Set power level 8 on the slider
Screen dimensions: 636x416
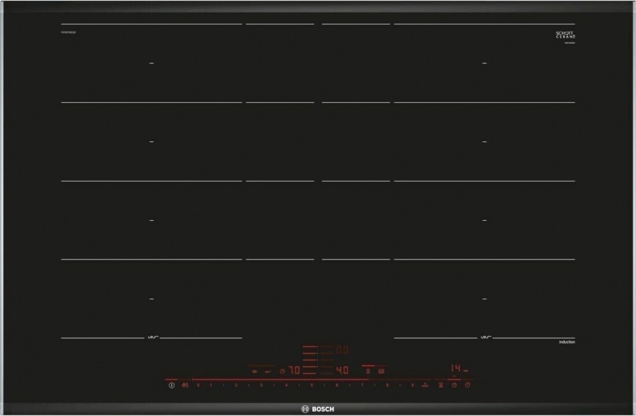pyautogui.click(x=387, y=385)
